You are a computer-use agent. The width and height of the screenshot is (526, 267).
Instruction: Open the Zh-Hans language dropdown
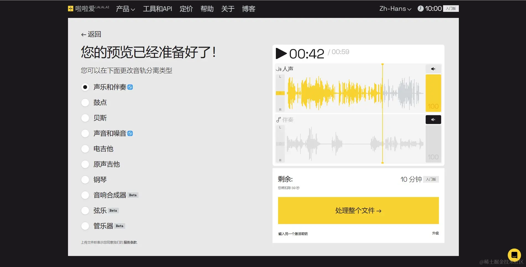pyautogui.click(x=395, y=9)
